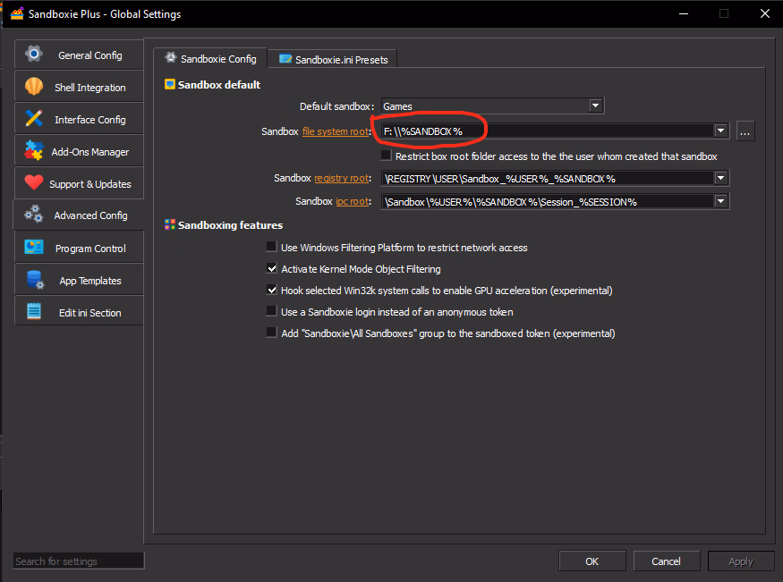Uncheck Activate Kernel Mode Object Filtering

point(272,268)
